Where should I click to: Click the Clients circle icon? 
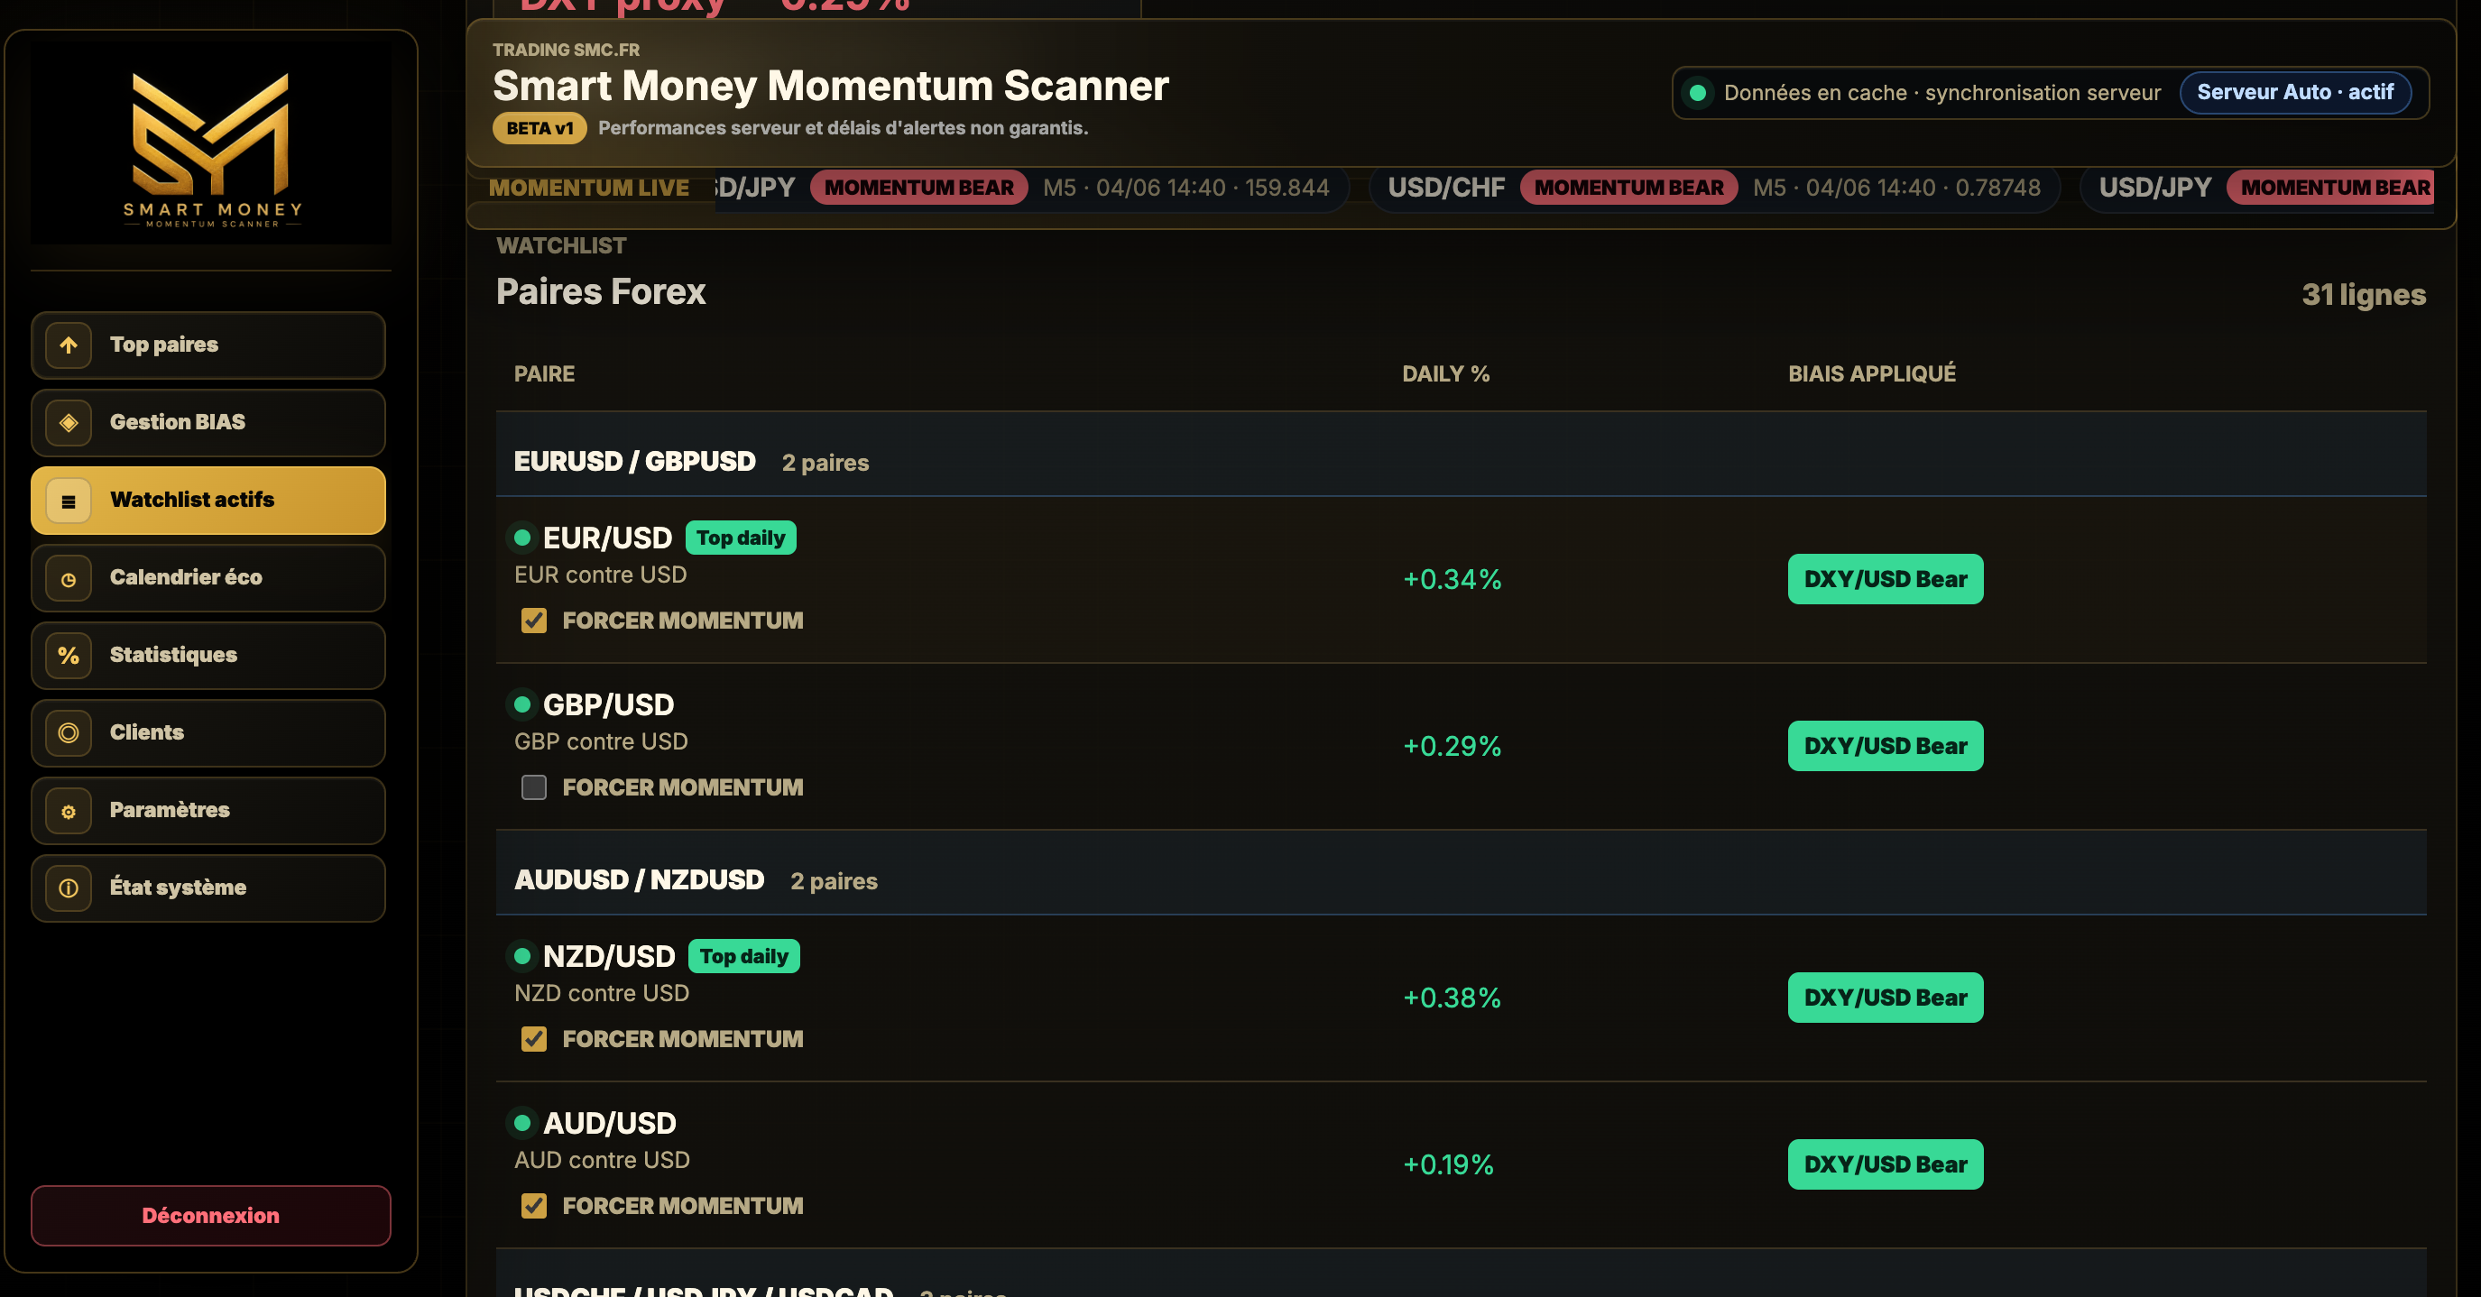coord(69,733)
